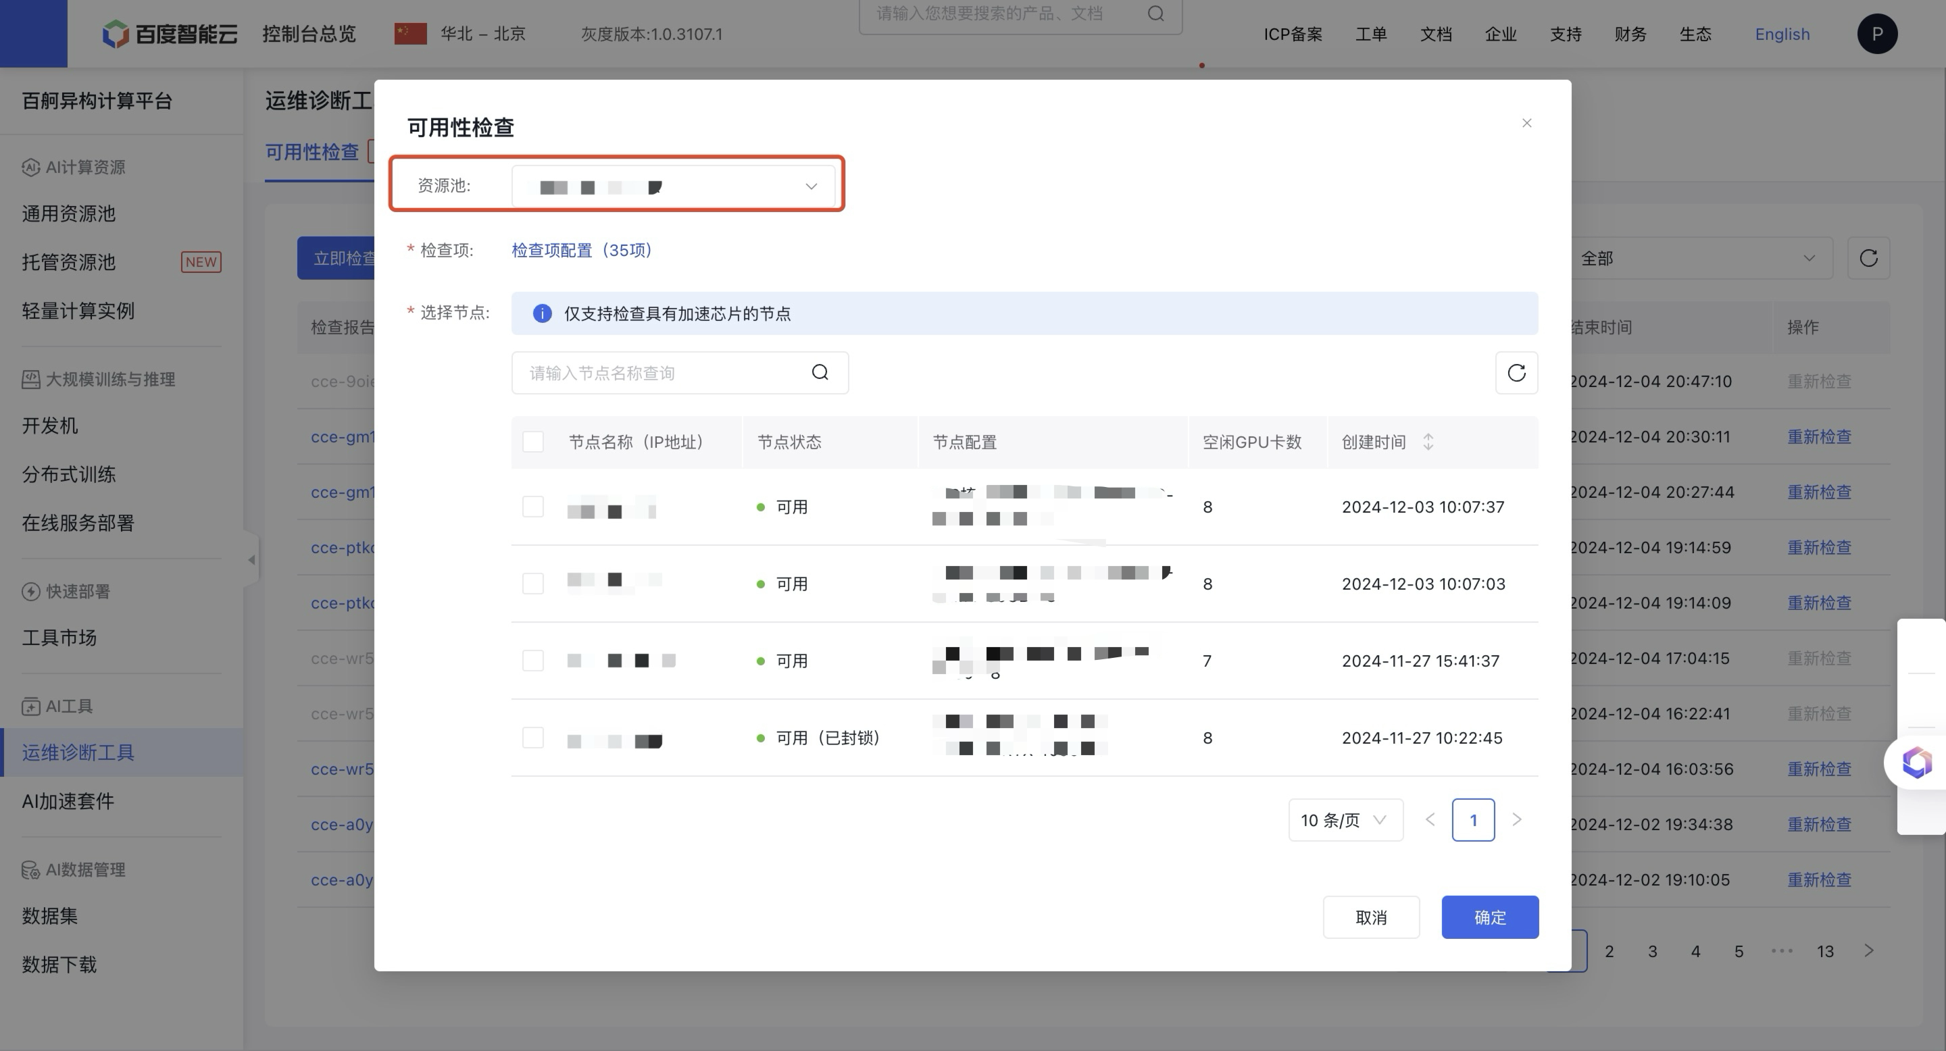Go to page 2 of report list
Viewport: 1946px width, 1051px height.
point(1609,951)
